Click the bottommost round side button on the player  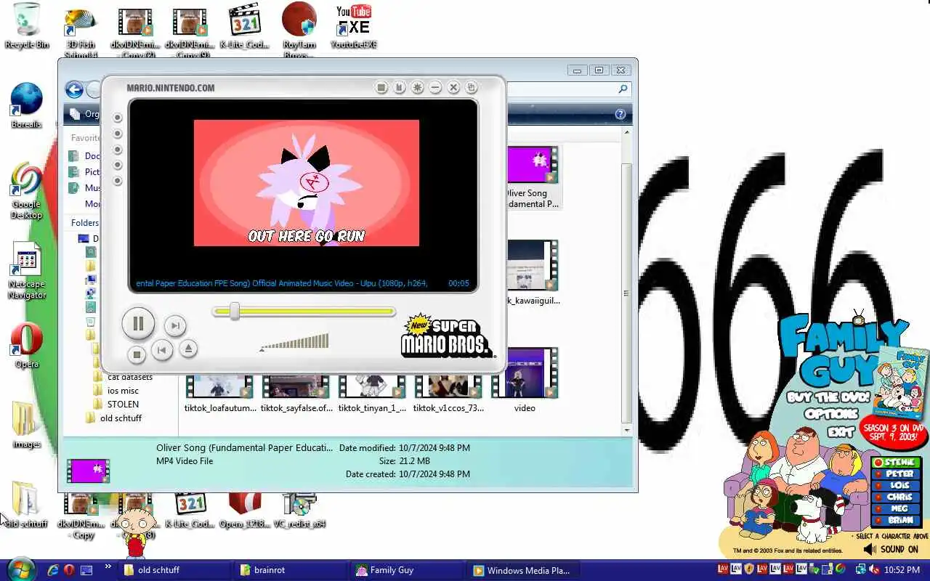click(118, 181)
